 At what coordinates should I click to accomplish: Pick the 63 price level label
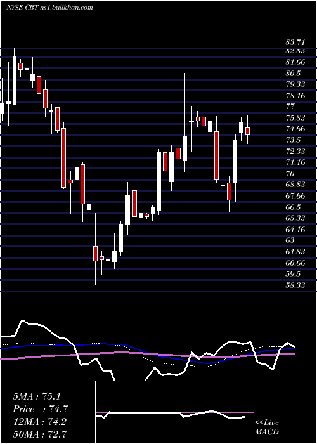pyautogui.click(x=290, y=240)
